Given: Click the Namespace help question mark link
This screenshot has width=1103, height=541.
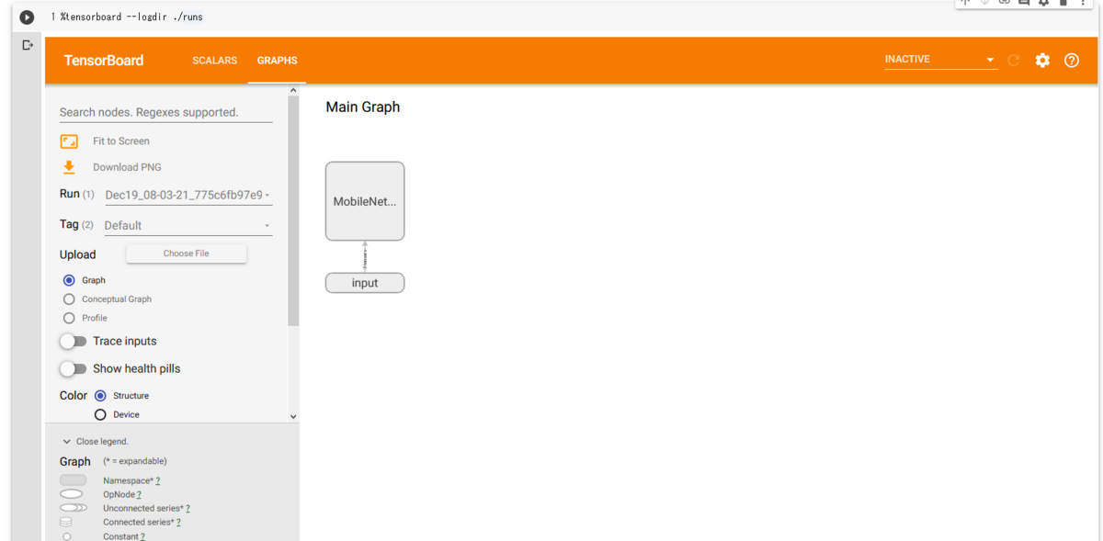Looking at the screenshot, I should point(158,480).
